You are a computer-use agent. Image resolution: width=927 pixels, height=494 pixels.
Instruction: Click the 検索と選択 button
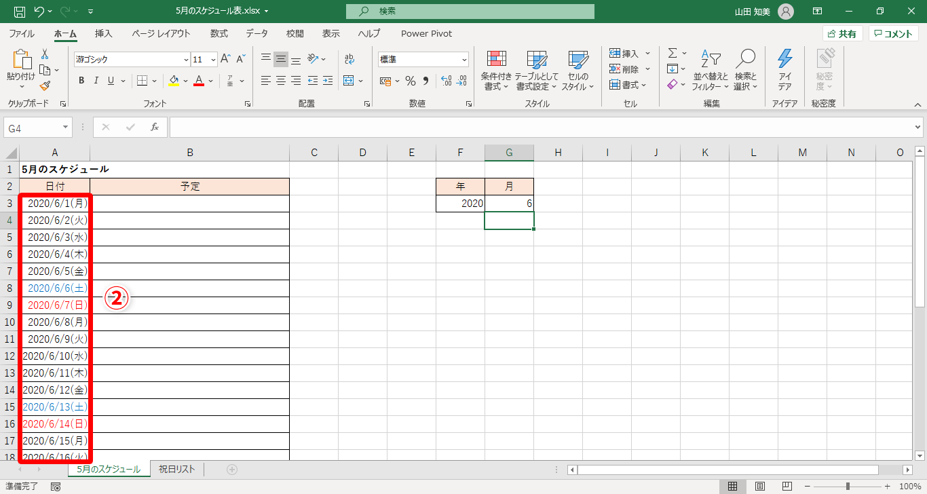[746, 70]
